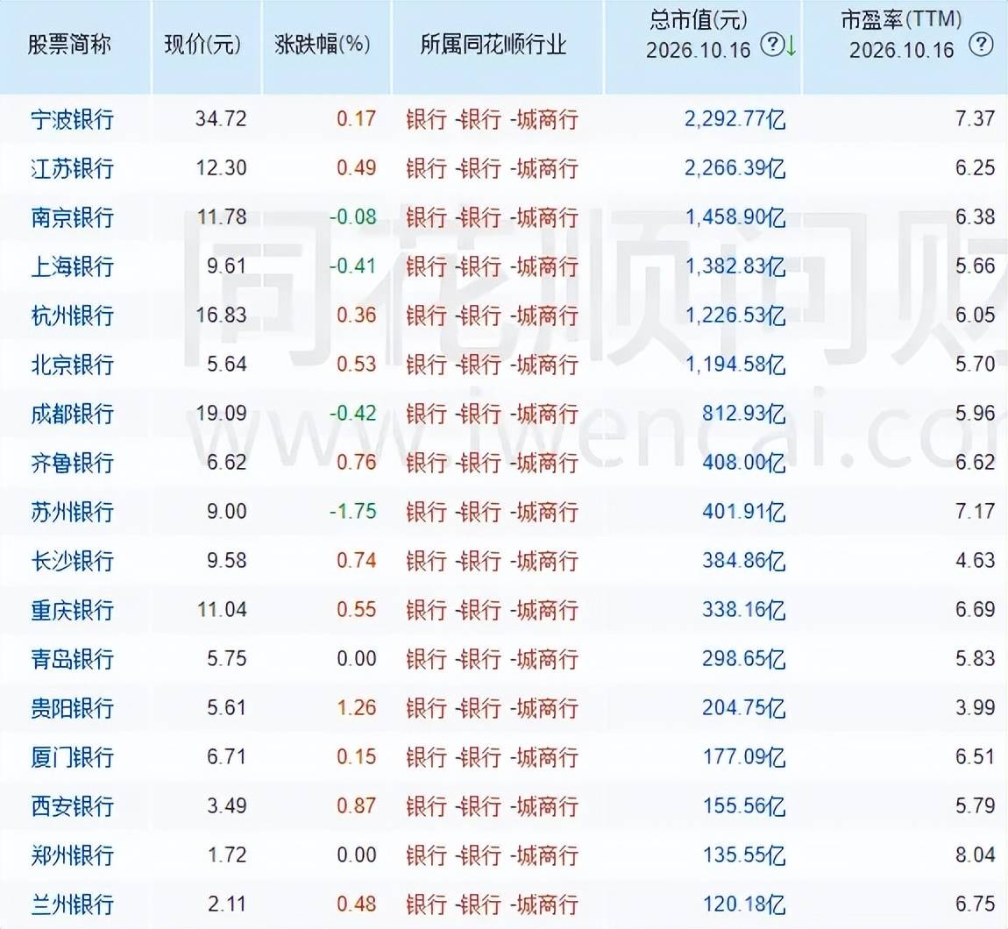
Task: Sort by 涨跌幅(%) column header
Action: [x=322, y=45]
